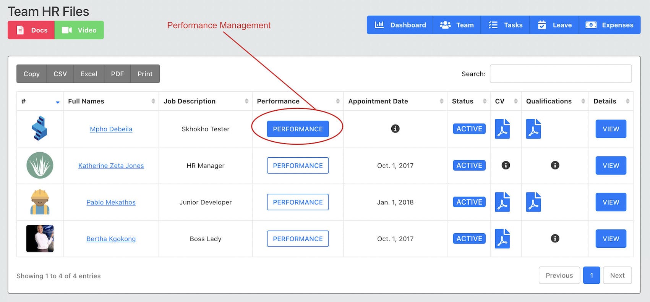Click the Copy export button
650x302 pixels.
click(32, 74)
